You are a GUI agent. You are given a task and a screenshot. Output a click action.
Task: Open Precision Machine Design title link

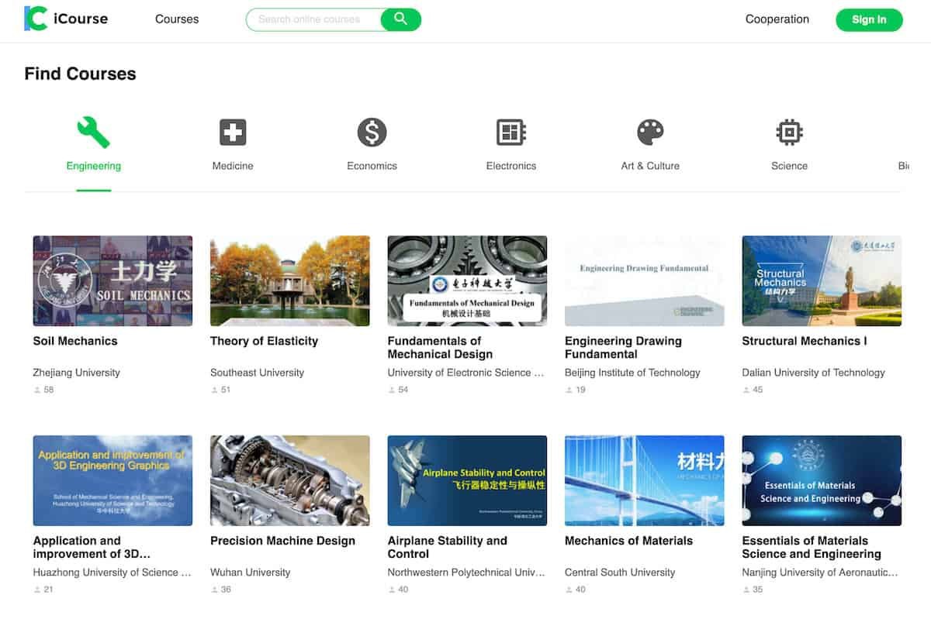282,541
